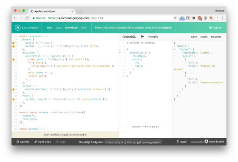Prettify the GraphiQL query

pyautogui.click(x=153, y=37)
